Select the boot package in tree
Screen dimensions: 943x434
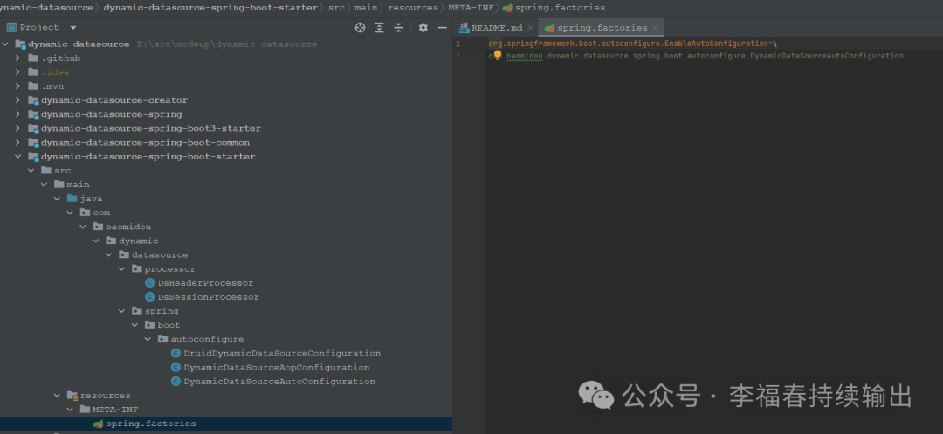coord(169,325)
